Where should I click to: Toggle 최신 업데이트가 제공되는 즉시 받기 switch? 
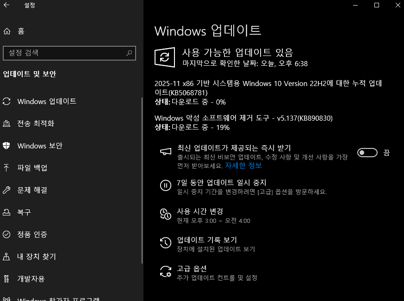click(367, 153)
